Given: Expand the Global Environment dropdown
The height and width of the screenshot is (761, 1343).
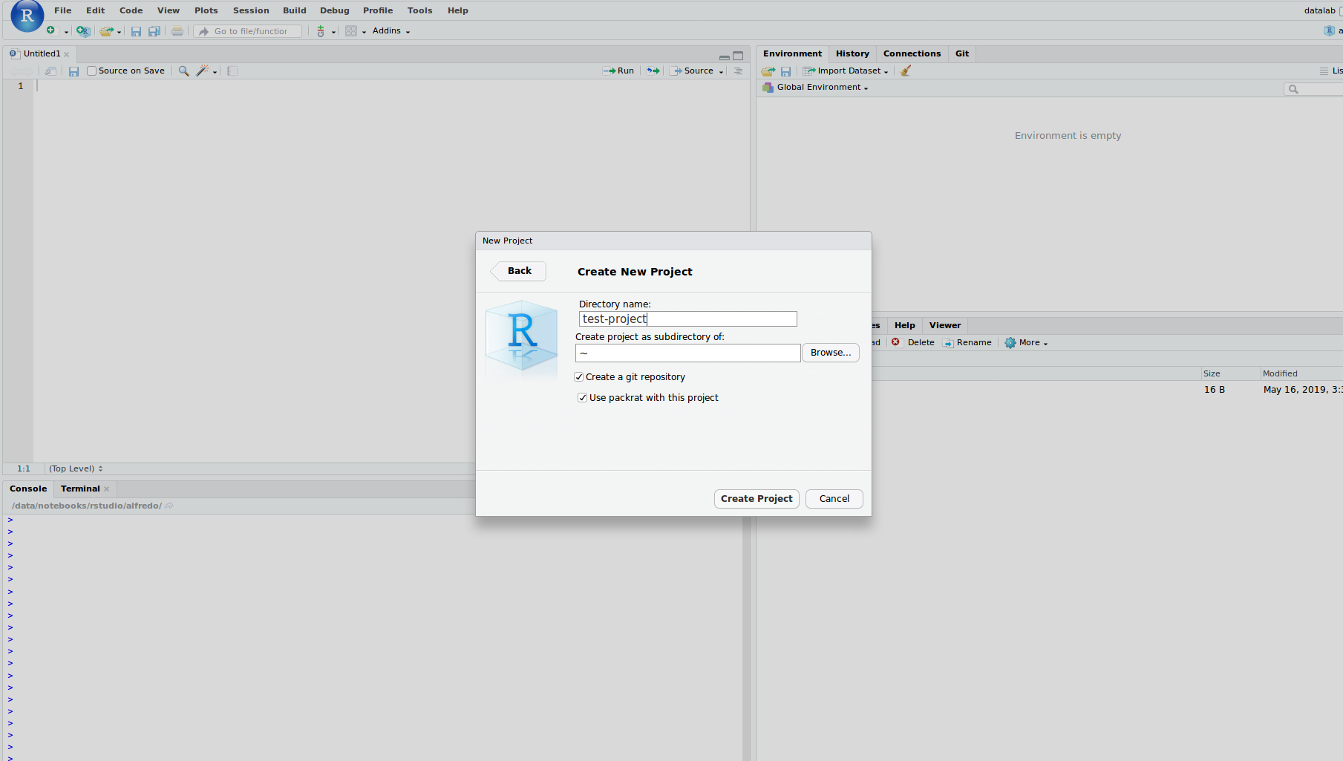Looking at the screenshot, I should click(x=821, y=88).
